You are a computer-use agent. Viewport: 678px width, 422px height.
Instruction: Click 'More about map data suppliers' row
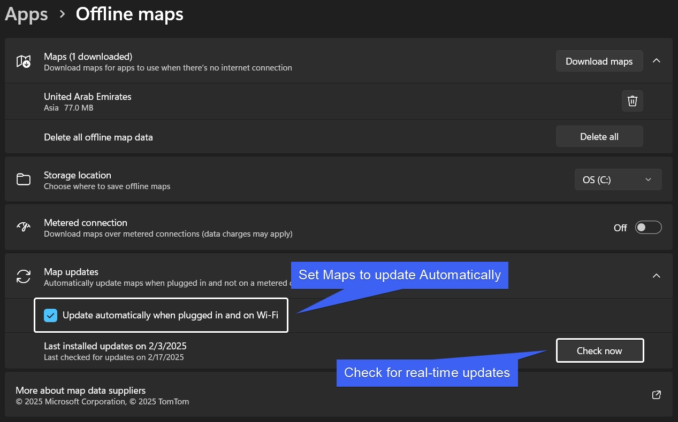tap(339, 395)
